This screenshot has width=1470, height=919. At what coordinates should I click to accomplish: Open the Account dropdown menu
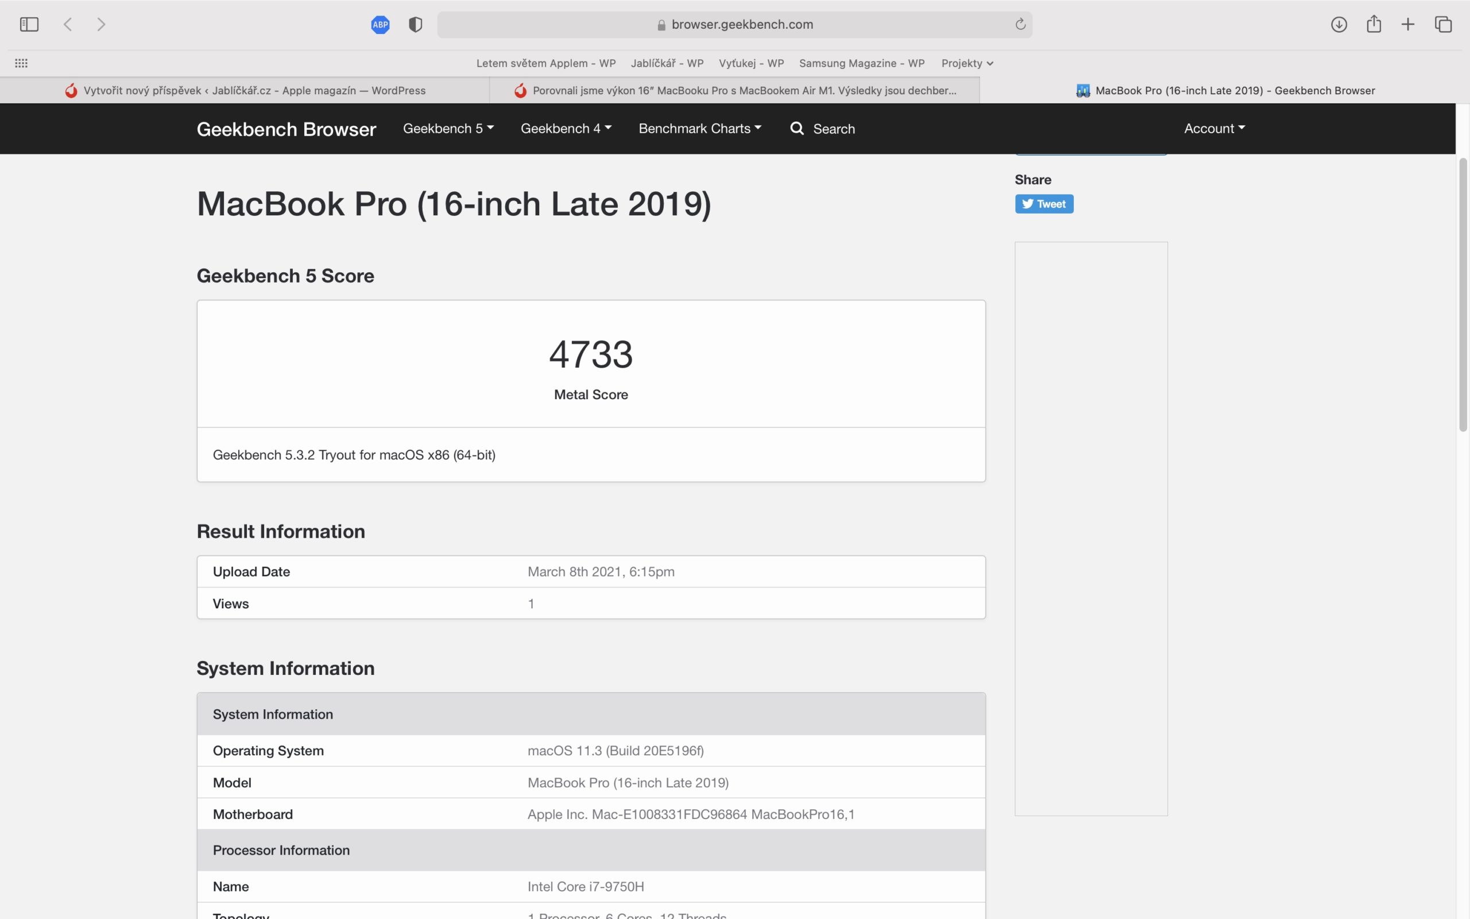click(x=1214, y=128)
